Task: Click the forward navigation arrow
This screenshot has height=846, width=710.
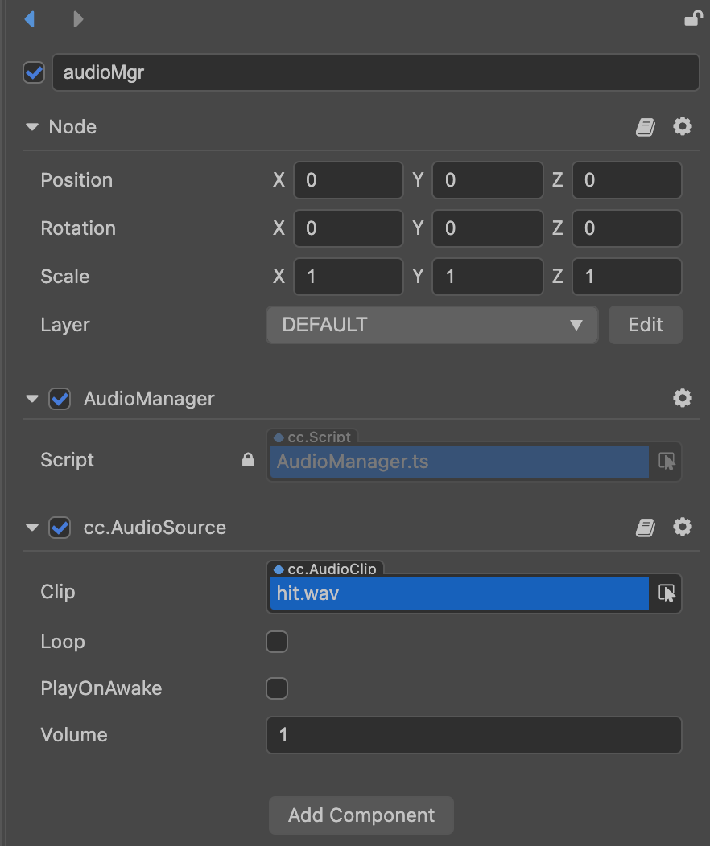Action: tap(78, 18)
